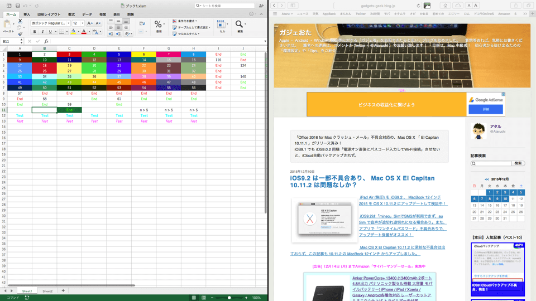Open the font name dropdown
536x301 pixels.
68,23
